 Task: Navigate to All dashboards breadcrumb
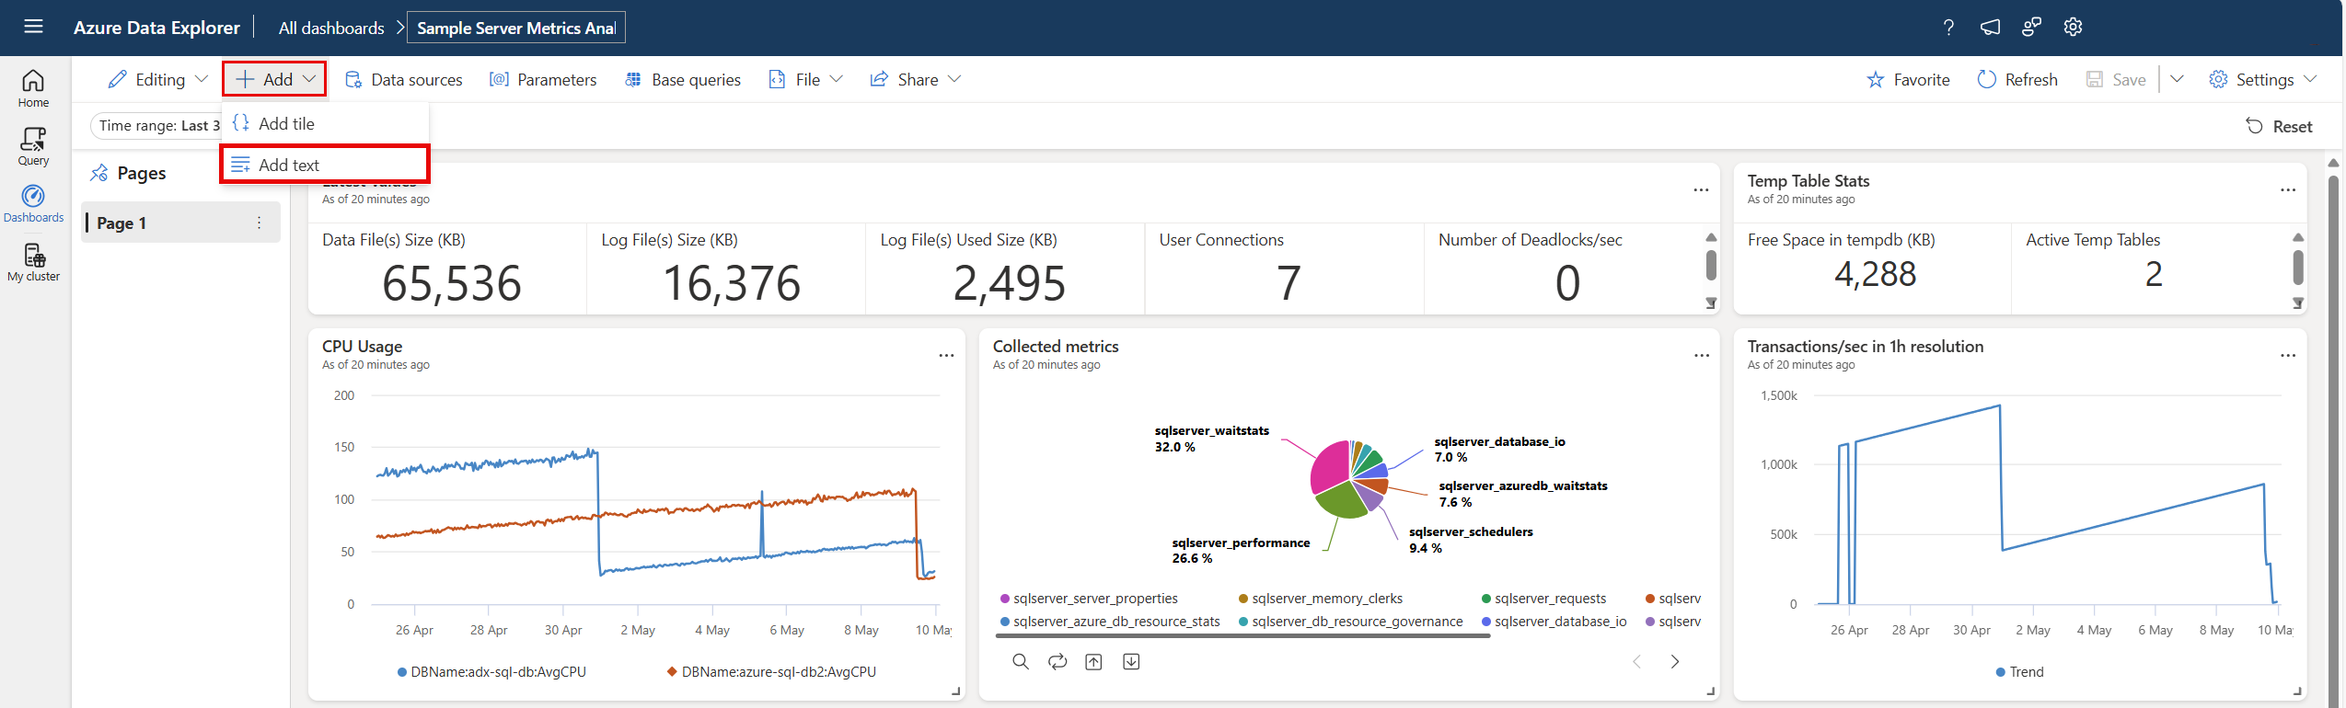pos(331,28)
